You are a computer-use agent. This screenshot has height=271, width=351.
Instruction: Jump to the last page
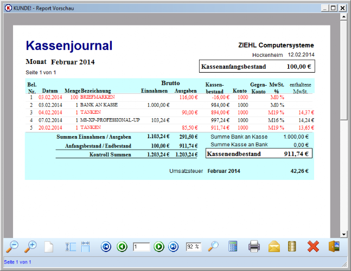(x=173, y=247)
